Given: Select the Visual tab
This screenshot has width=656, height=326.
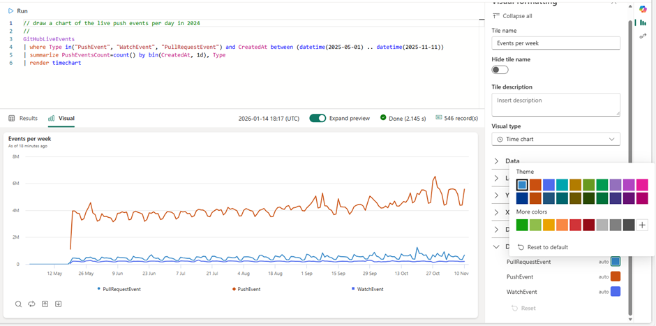Looking at the screenshot, I should pos(61,119).
